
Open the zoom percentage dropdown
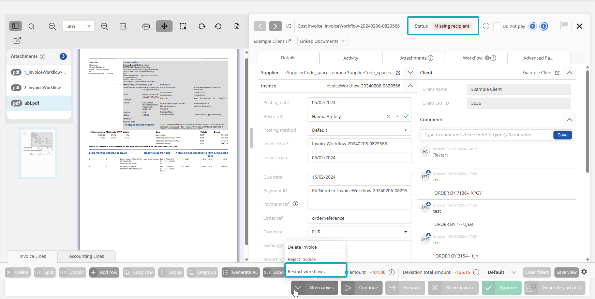tap(89, 26)
